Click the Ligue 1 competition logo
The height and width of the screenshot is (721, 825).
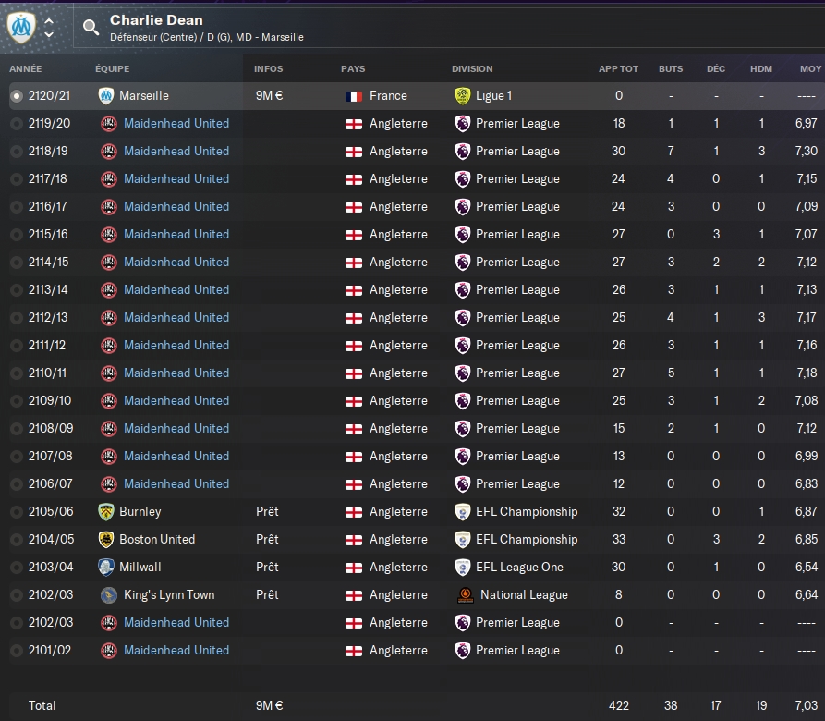(x=463, y=95)
